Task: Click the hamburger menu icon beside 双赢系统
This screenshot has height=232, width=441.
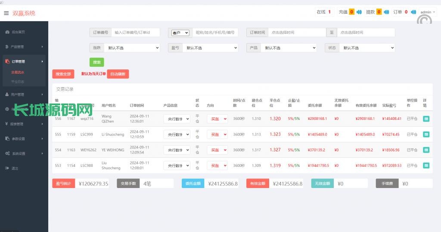Action: [6, 13]
